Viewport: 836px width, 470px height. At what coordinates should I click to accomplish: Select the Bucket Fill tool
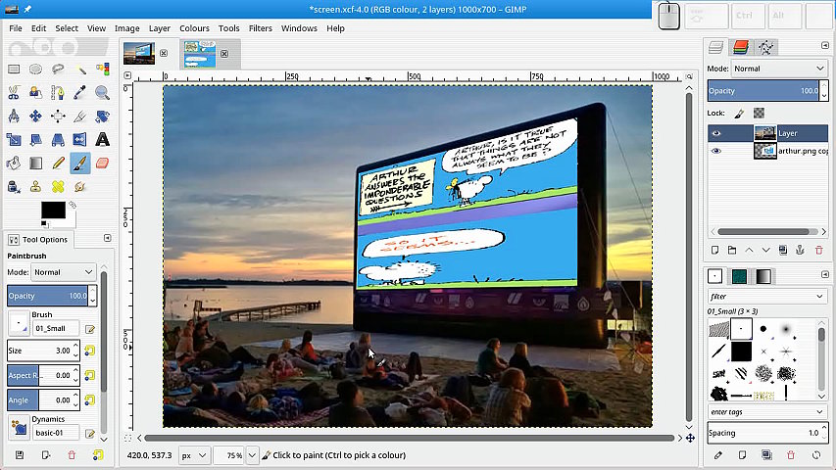(14, 164)
